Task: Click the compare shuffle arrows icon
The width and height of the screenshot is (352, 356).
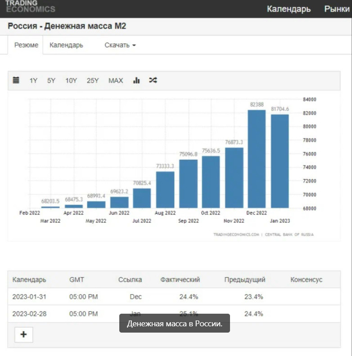Action: tap(153, 81)
